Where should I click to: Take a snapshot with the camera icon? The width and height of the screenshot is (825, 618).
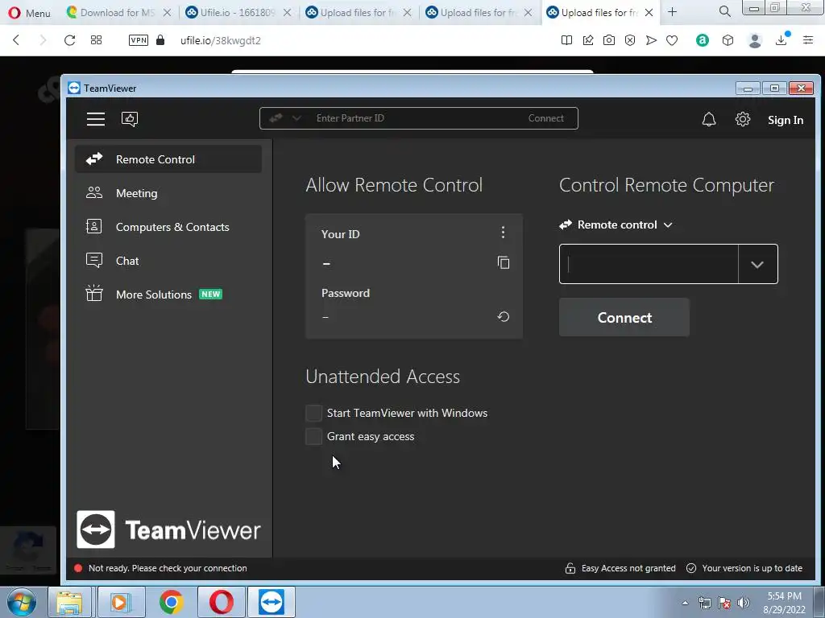point(609,40)
